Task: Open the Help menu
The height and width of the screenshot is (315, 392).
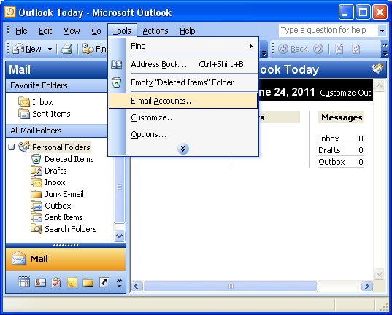Action: pos(188,31)
